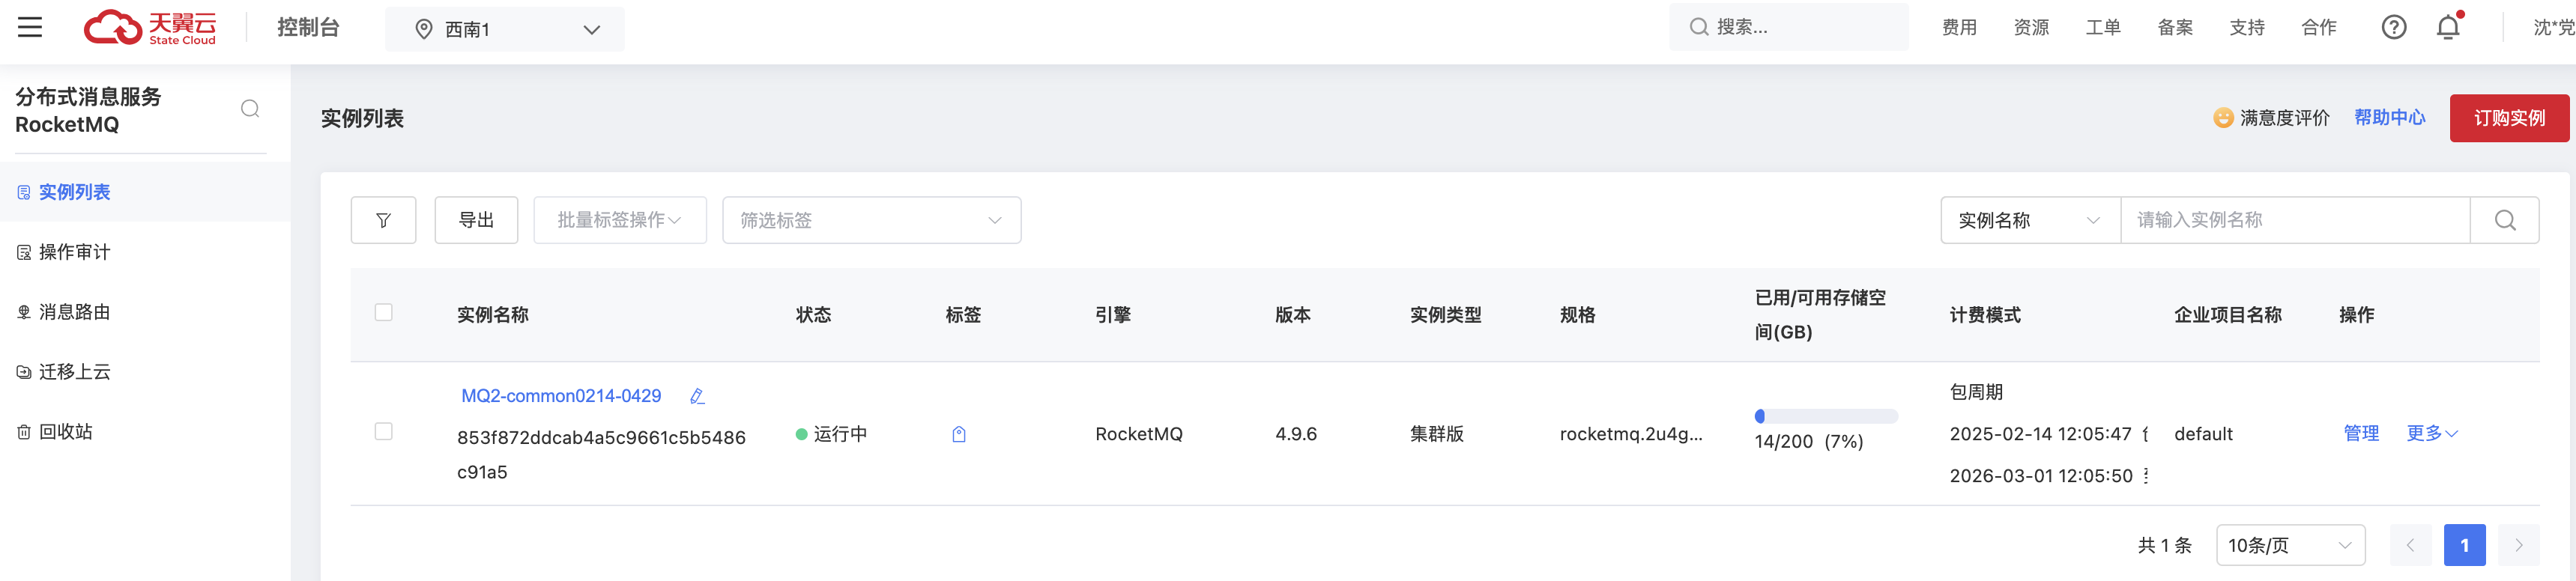Click the search magnifier beside instance name input
This screenshot has height=581, width=2576.
pos(2504,220)
